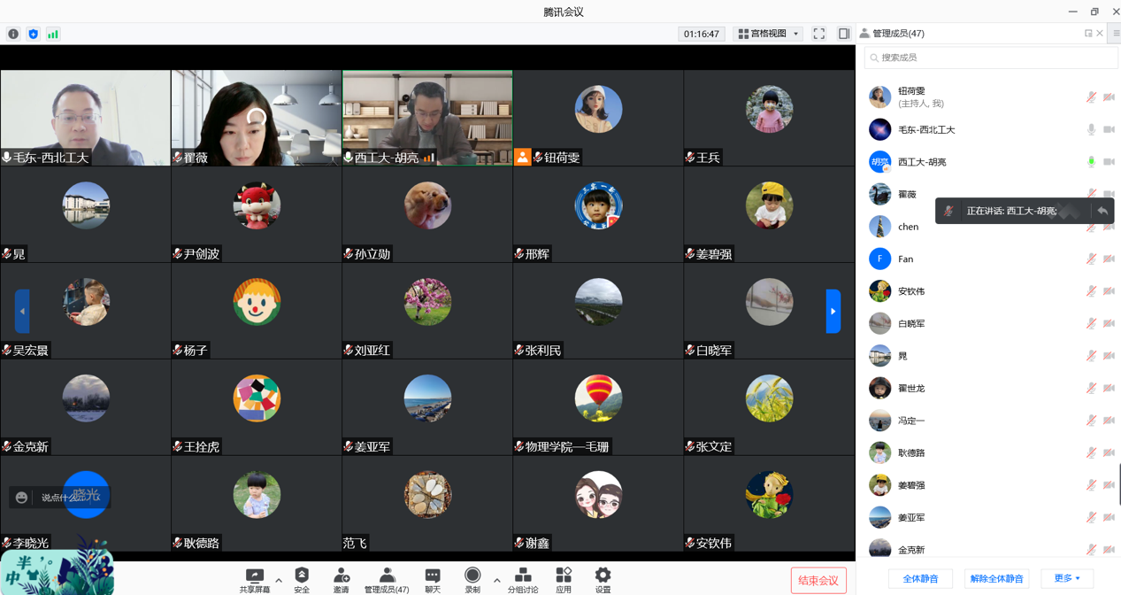Open the hamburger menu at top-right corner
Image resolution: width=1121 pixels, height=595 pixels.
[x=1116, y=34]
